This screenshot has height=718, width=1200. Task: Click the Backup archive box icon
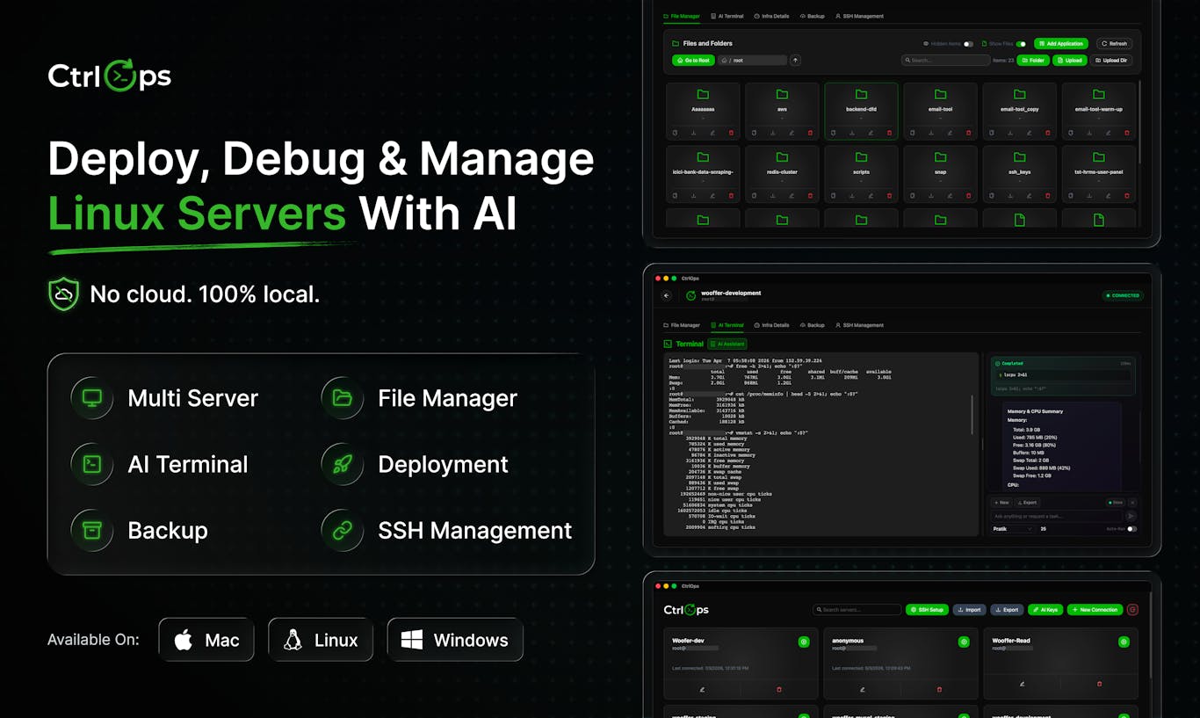[x=92, y=530]
